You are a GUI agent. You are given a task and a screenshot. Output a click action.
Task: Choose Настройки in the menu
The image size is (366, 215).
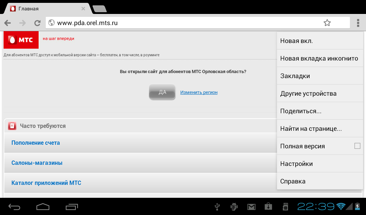320,163
